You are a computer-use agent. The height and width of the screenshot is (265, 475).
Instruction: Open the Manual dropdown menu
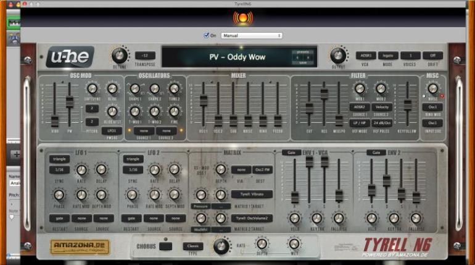click(252, 35)
